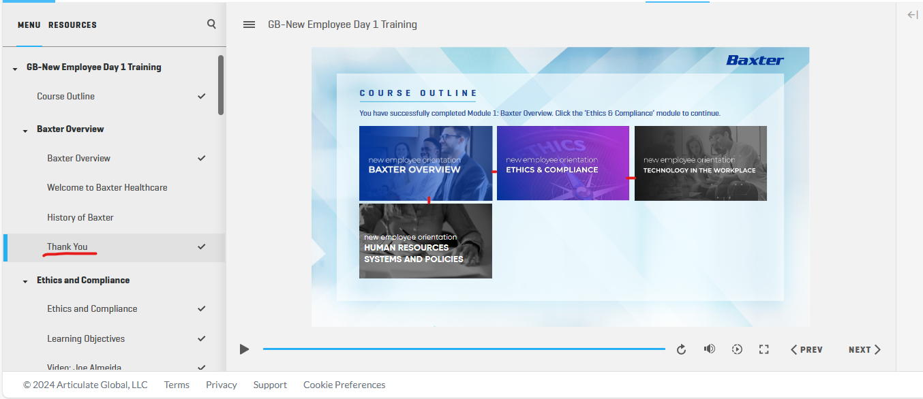Open playback speed settings icon
Screen dimensions: 923x399
737,349
